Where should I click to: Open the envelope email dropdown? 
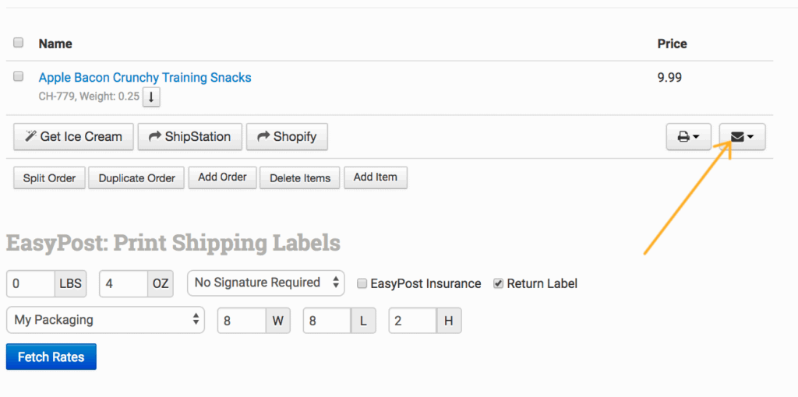[x=742, y=137]
